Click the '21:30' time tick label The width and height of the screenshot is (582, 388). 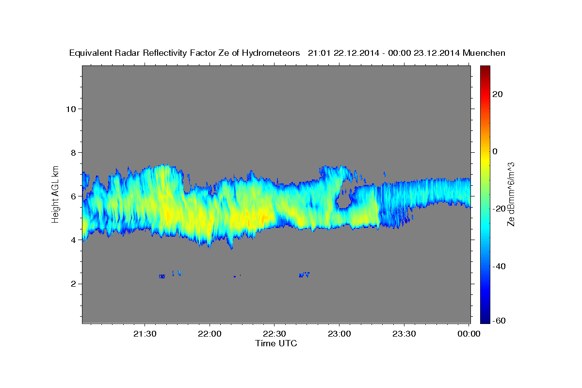pos(145,334)
